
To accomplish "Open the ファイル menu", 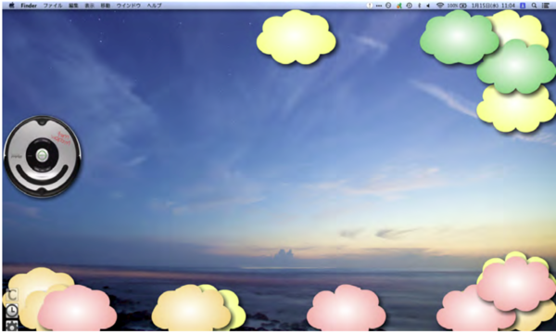I will [x=53, y=6].
